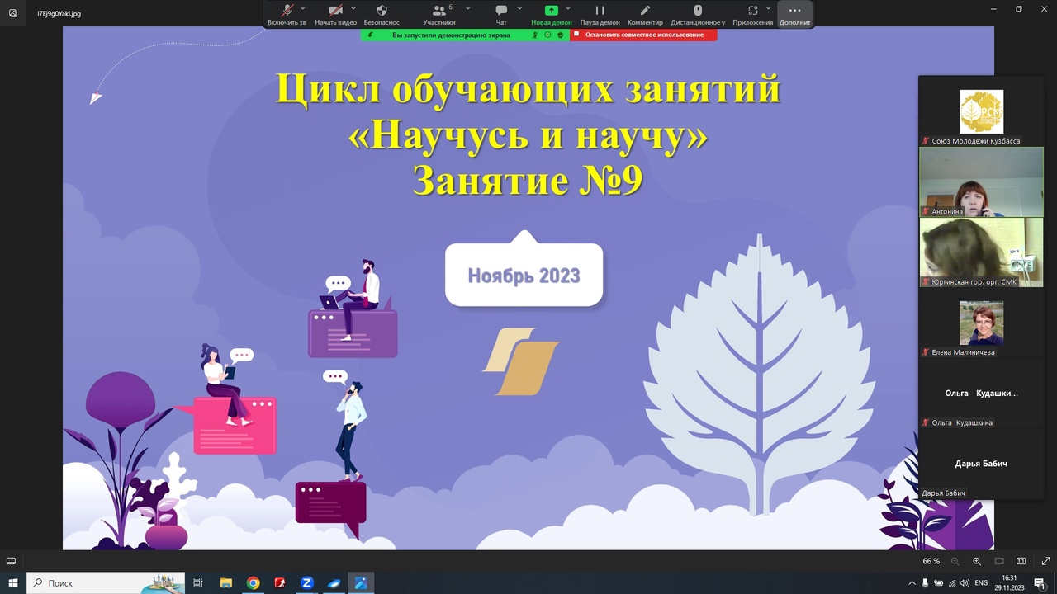Screen dimensions: 1057x594
Task: Open the Чат chat panel
Action: pyautogui.click(x=501, y=14)
